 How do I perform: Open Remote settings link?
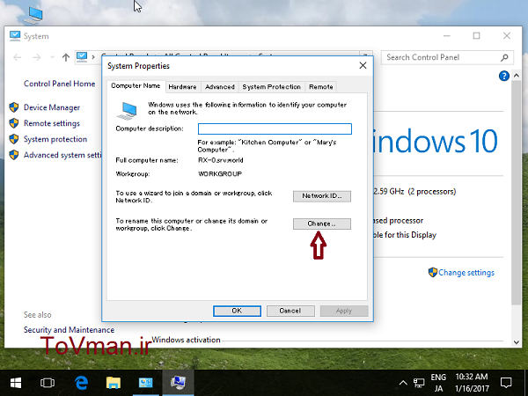pos(52,123)
